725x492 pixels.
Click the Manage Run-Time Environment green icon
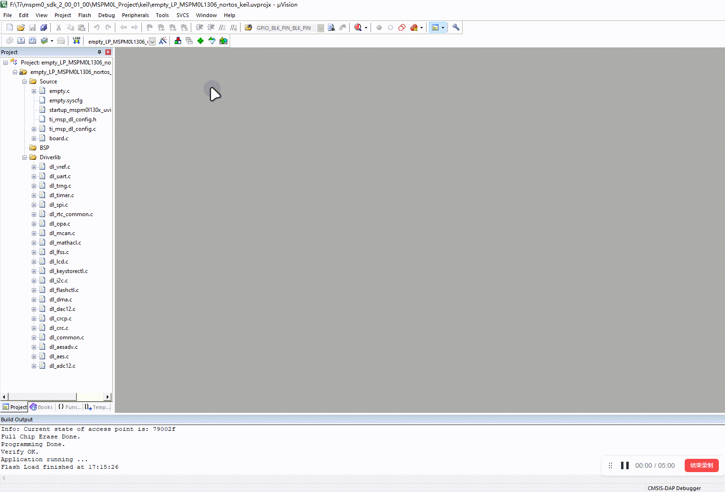click(x=201, y=41)
